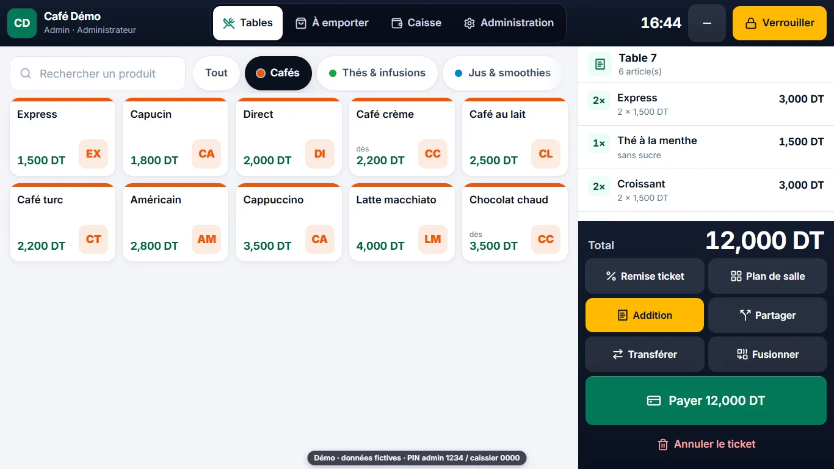Open the Tables tab
The height and width of the screenshot is (469, 834).
pos(248,23)
